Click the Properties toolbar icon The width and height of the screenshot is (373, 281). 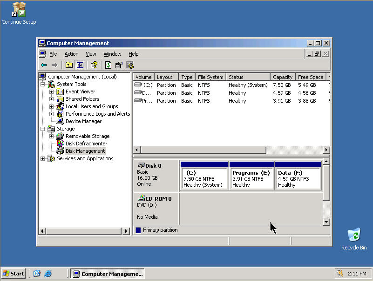119,65
